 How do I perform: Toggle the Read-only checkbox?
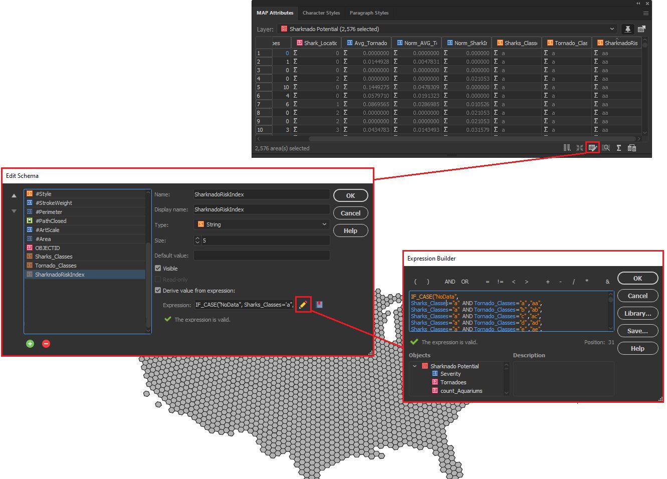tap(158, 279)
